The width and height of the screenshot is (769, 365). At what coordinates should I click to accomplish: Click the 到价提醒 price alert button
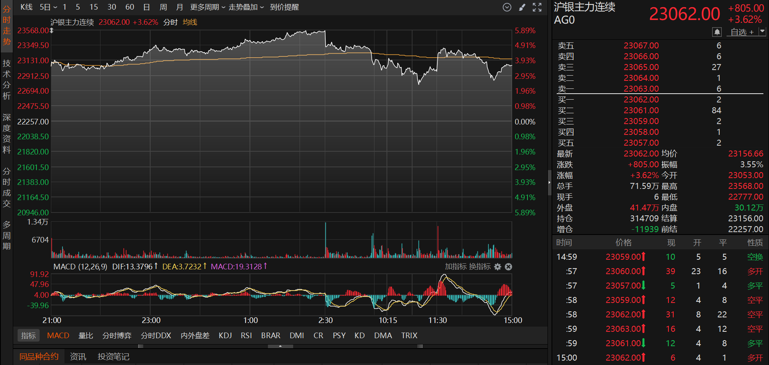coord(284,7)
